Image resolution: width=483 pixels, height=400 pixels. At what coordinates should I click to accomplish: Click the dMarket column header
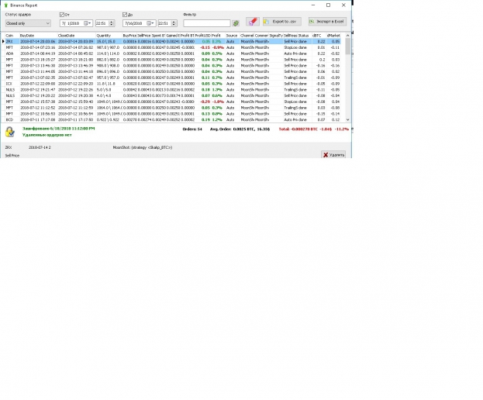(x=333, y=36)
